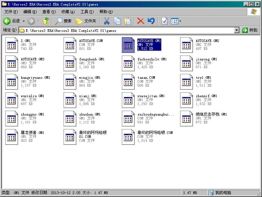
Task: Click the Paste clipboard icon
Action: coord(128,21)
